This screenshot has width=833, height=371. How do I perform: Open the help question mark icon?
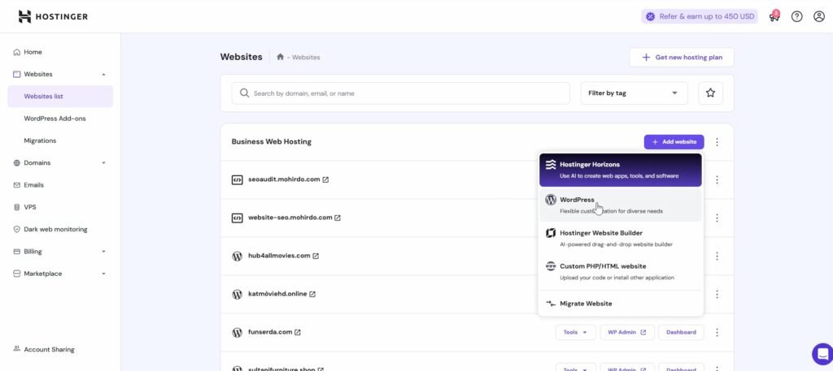pyautogui.click(x=796, y=16)
